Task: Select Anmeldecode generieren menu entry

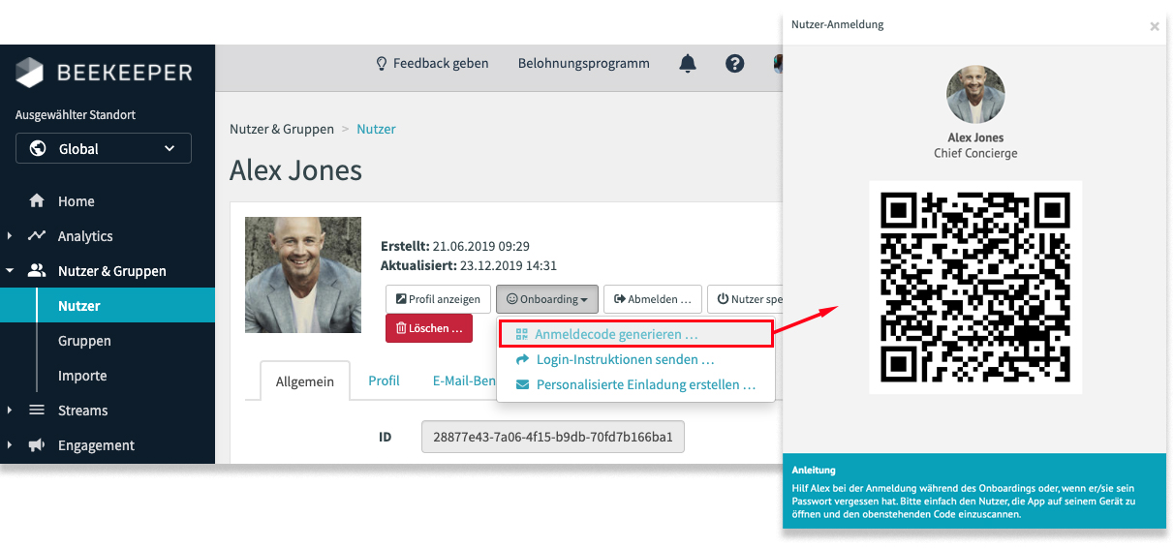Action: point(616,334)
